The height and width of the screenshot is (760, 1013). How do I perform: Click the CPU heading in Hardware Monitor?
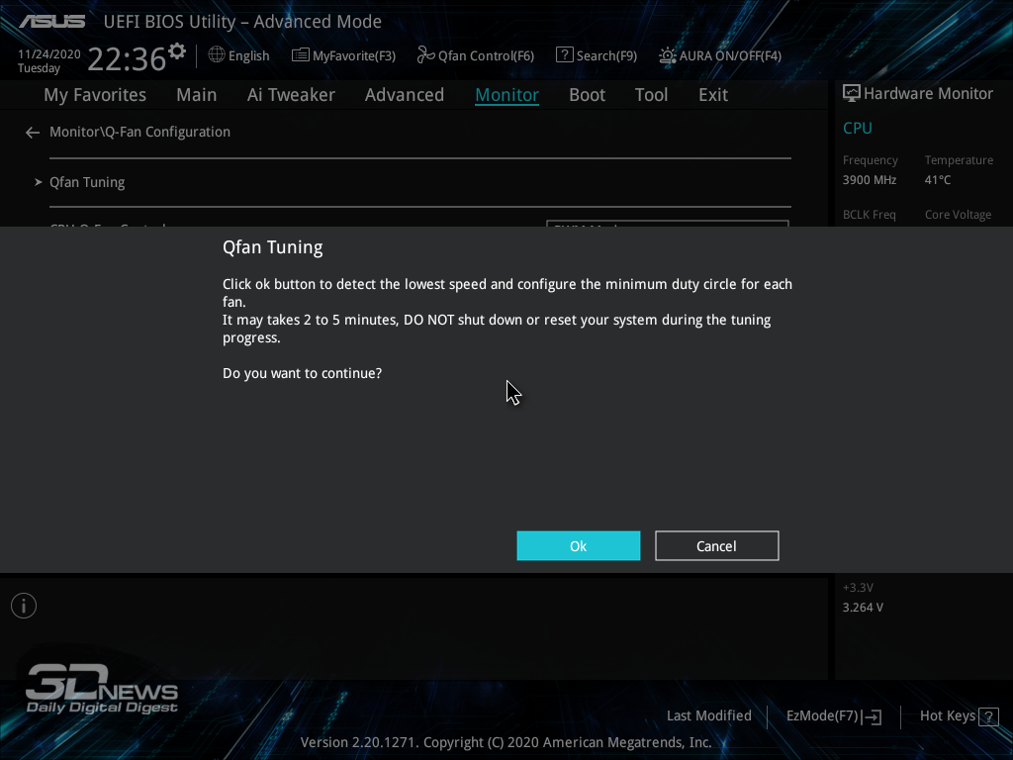(x=858, y=128)
